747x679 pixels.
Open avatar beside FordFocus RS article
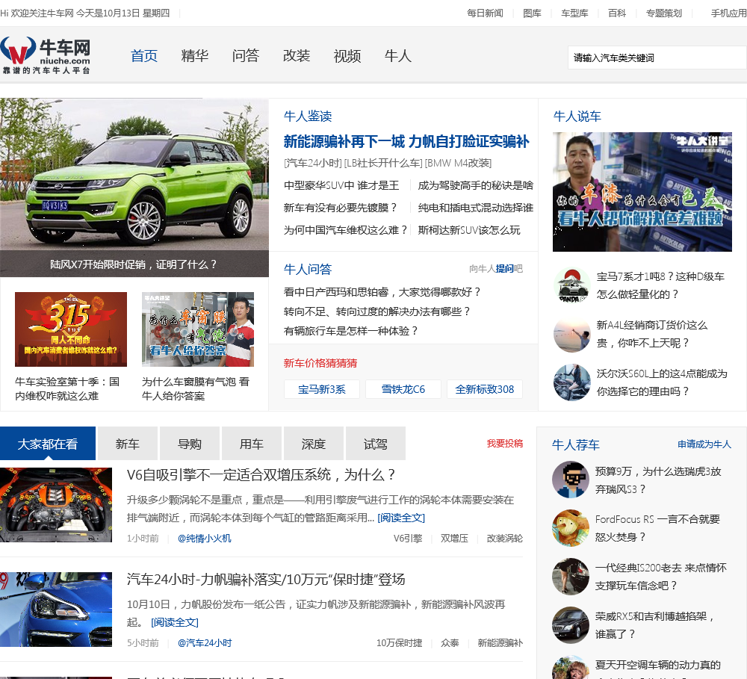571,528
